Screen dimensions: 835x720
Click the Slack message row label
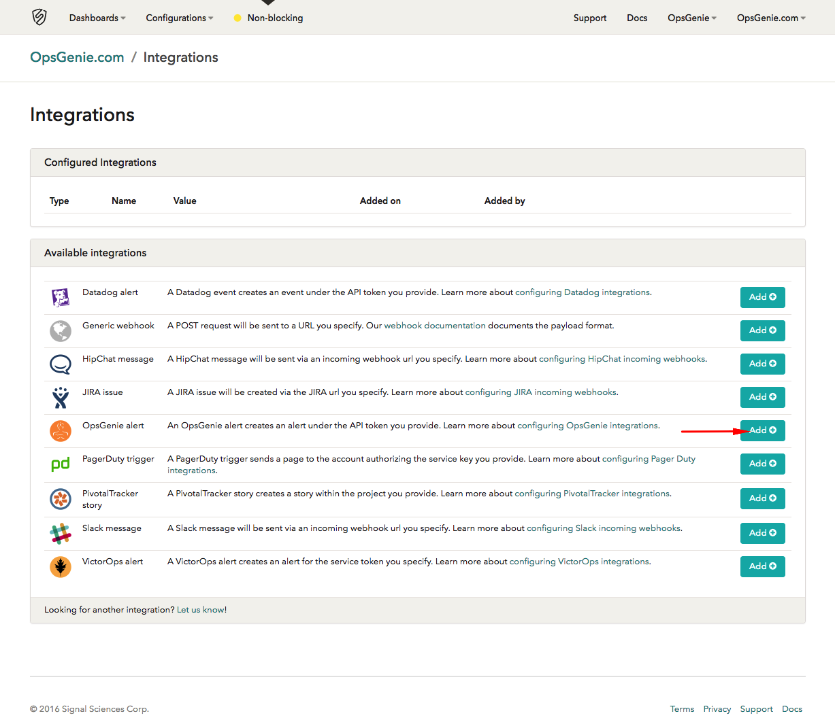112,528
